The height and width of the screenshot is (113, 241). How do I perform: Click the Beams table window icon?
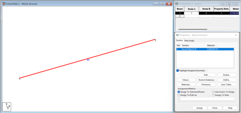click(x=177, y=4)
